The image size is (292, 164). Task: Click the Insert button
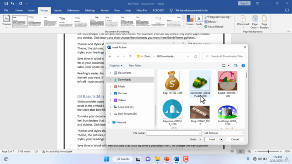[212, 139]
